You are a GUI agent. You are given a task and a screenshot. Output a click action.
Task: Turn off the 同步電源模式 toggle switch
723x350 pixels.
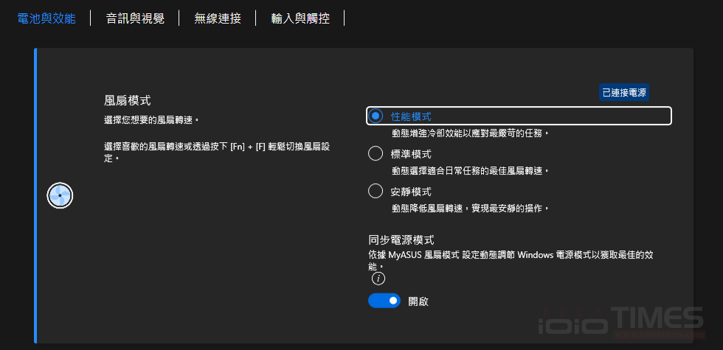[x=384, y=301]
